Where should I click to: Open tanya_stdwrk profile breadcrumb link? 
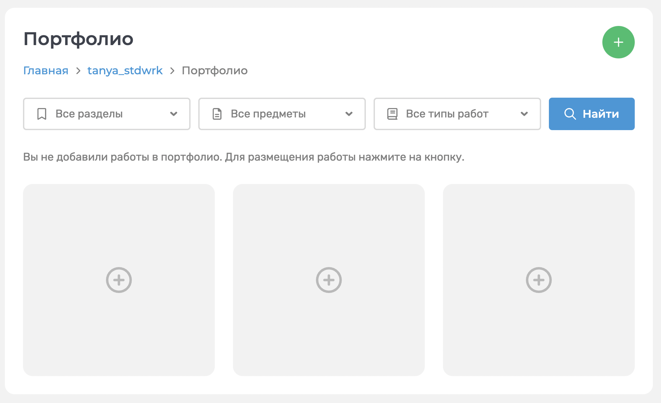click(x=125, y=70)
